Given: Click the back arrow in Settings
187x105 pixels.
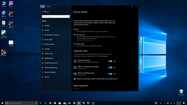Looking at the screenshot, I should click(x=43, y=6).
